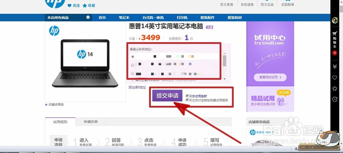This screenshot has width=343, height=153.
Task: Click the 全国联保 header text
Action: (x=287, y=4)
